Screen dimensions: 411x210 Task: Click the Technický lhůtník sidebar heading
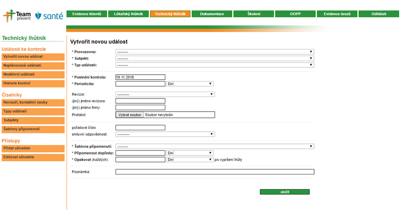[x=24, y=38]
